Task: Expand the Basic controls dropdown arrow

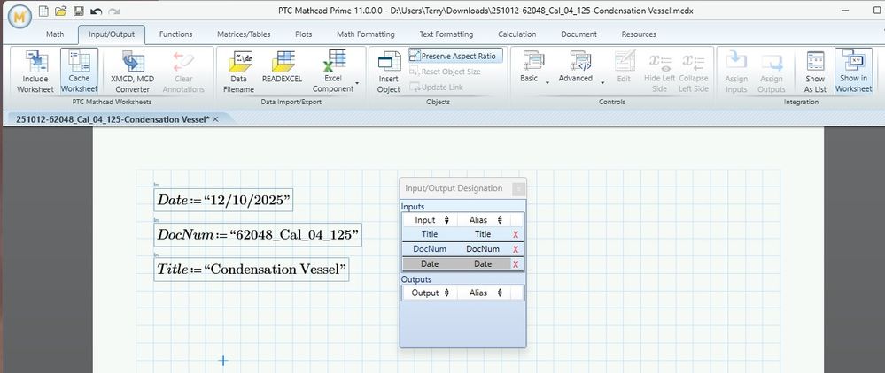Action: tap(547, 83)
